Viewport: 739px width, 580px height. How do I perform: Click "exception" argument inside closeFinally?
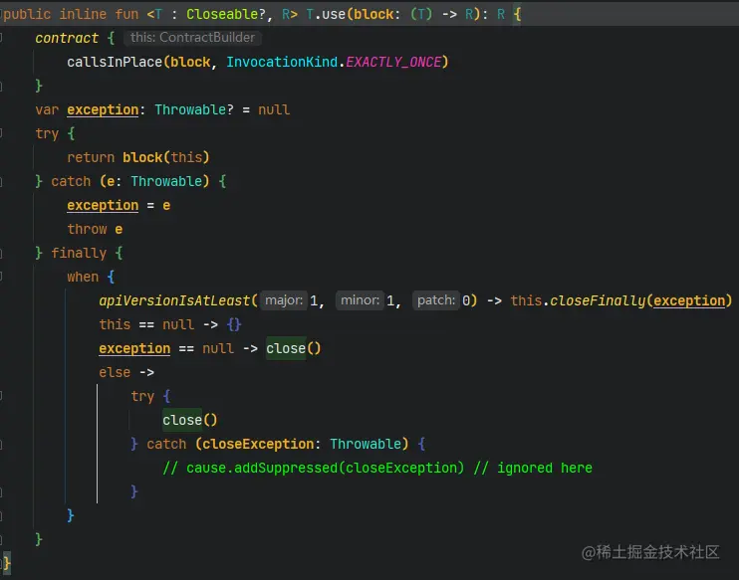pyautogui.click(x=689, y=300)
